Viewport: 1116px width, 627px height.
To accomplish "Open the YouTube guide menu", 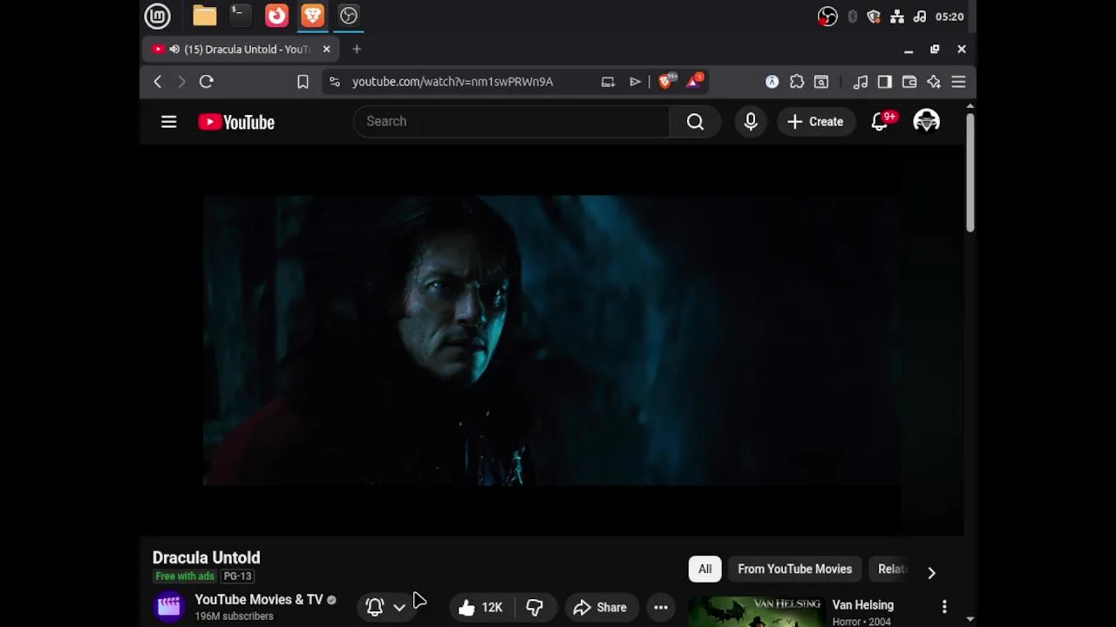I will [x=169, y=122].
